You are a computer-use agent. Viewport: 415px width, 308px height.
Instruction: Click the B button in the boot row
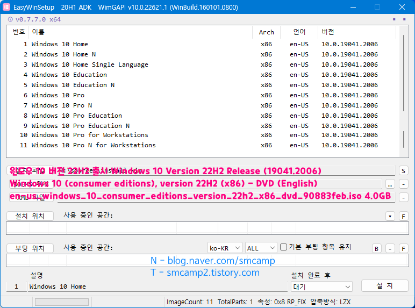click(x=377, y=249)
